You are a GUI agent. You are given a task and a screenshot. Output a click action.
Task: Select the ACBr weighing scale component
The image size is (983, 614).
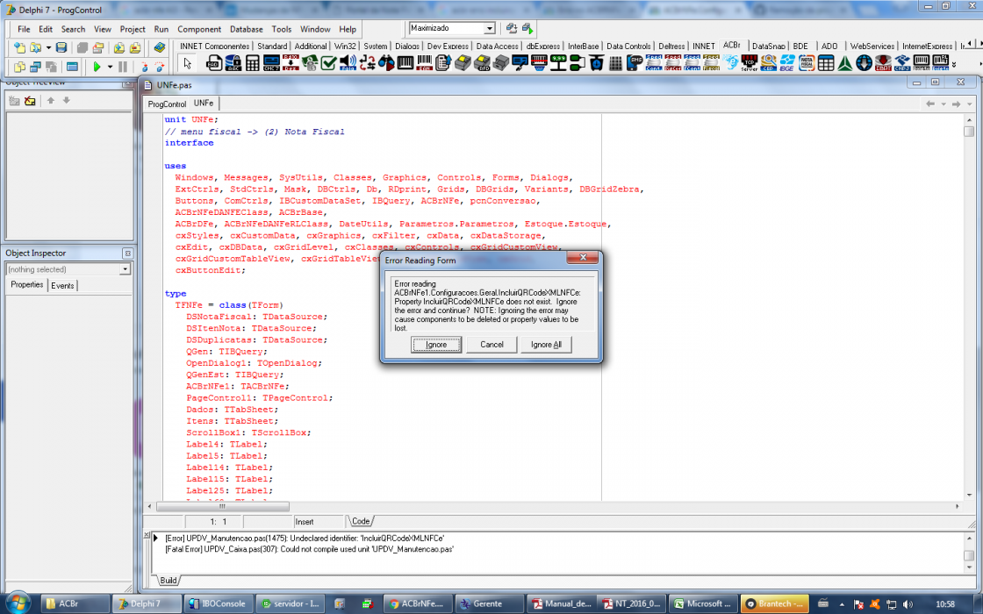596,63
